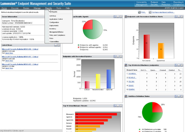Choose Application Control in the Reports dropdown
The image size is (185, 132).
56,19
